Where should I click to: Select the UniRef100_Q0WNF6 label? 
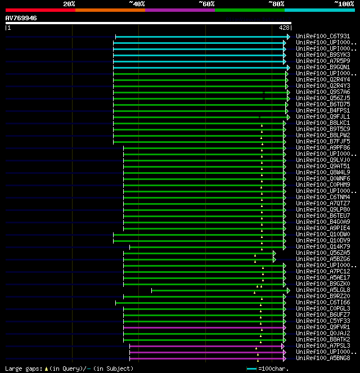[323, 178]
